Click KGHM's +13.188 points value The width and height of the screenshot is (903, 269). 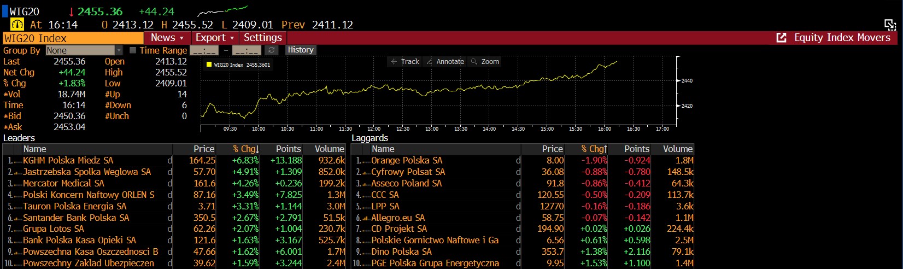286,161
